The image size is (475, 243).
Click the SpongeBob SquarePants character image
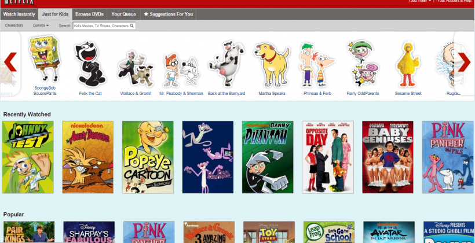(x=44, y=58)
